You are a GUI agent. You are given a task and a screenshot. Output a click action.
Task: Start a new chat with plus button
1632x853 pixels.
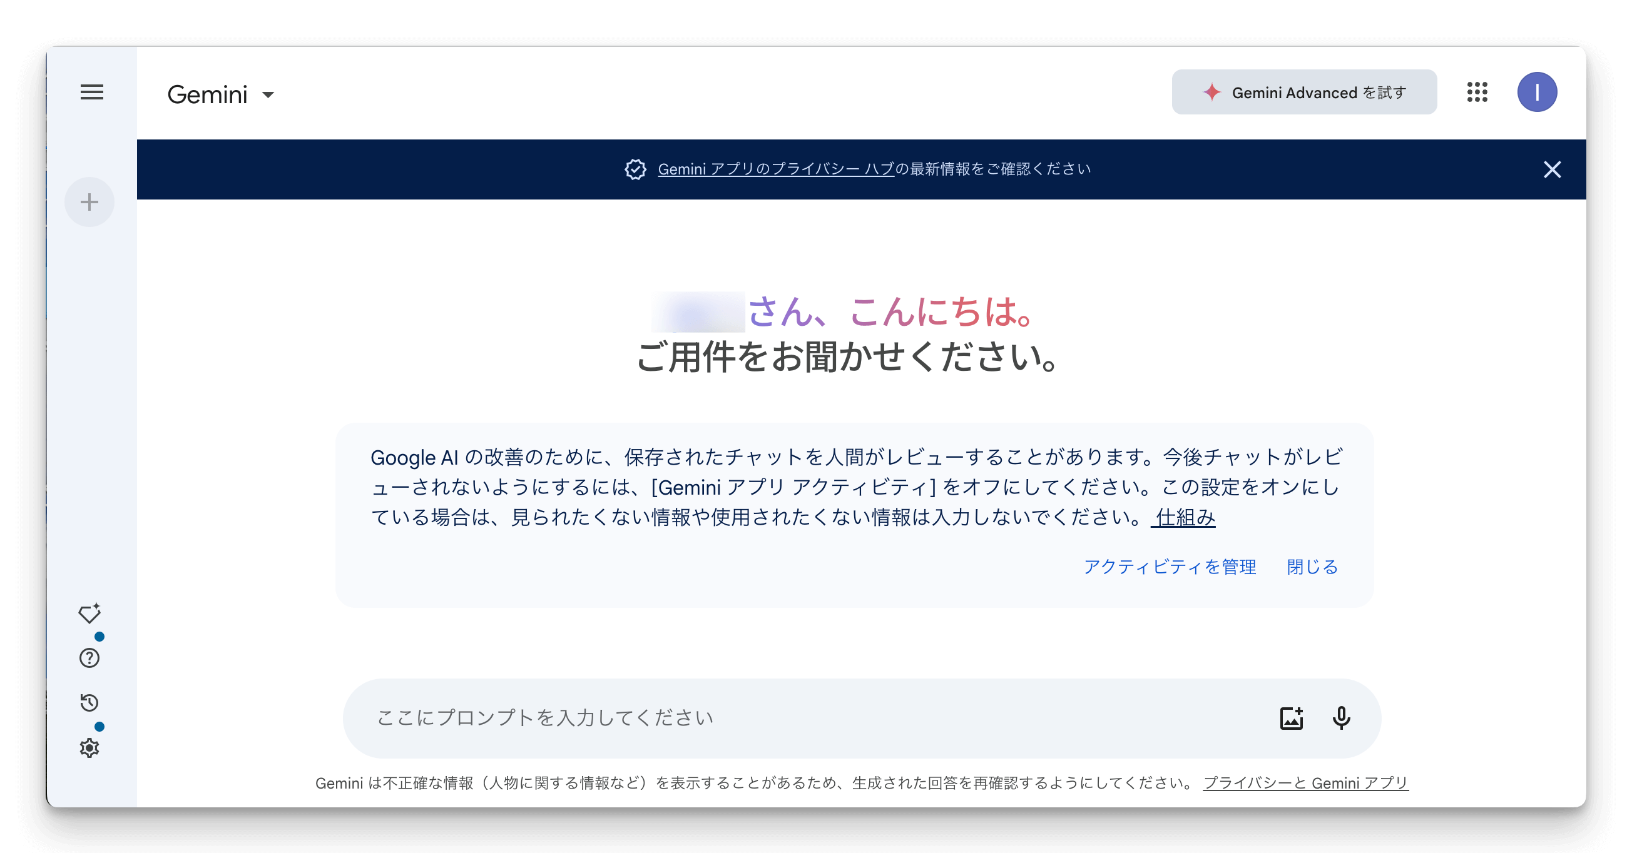[89, 202]
